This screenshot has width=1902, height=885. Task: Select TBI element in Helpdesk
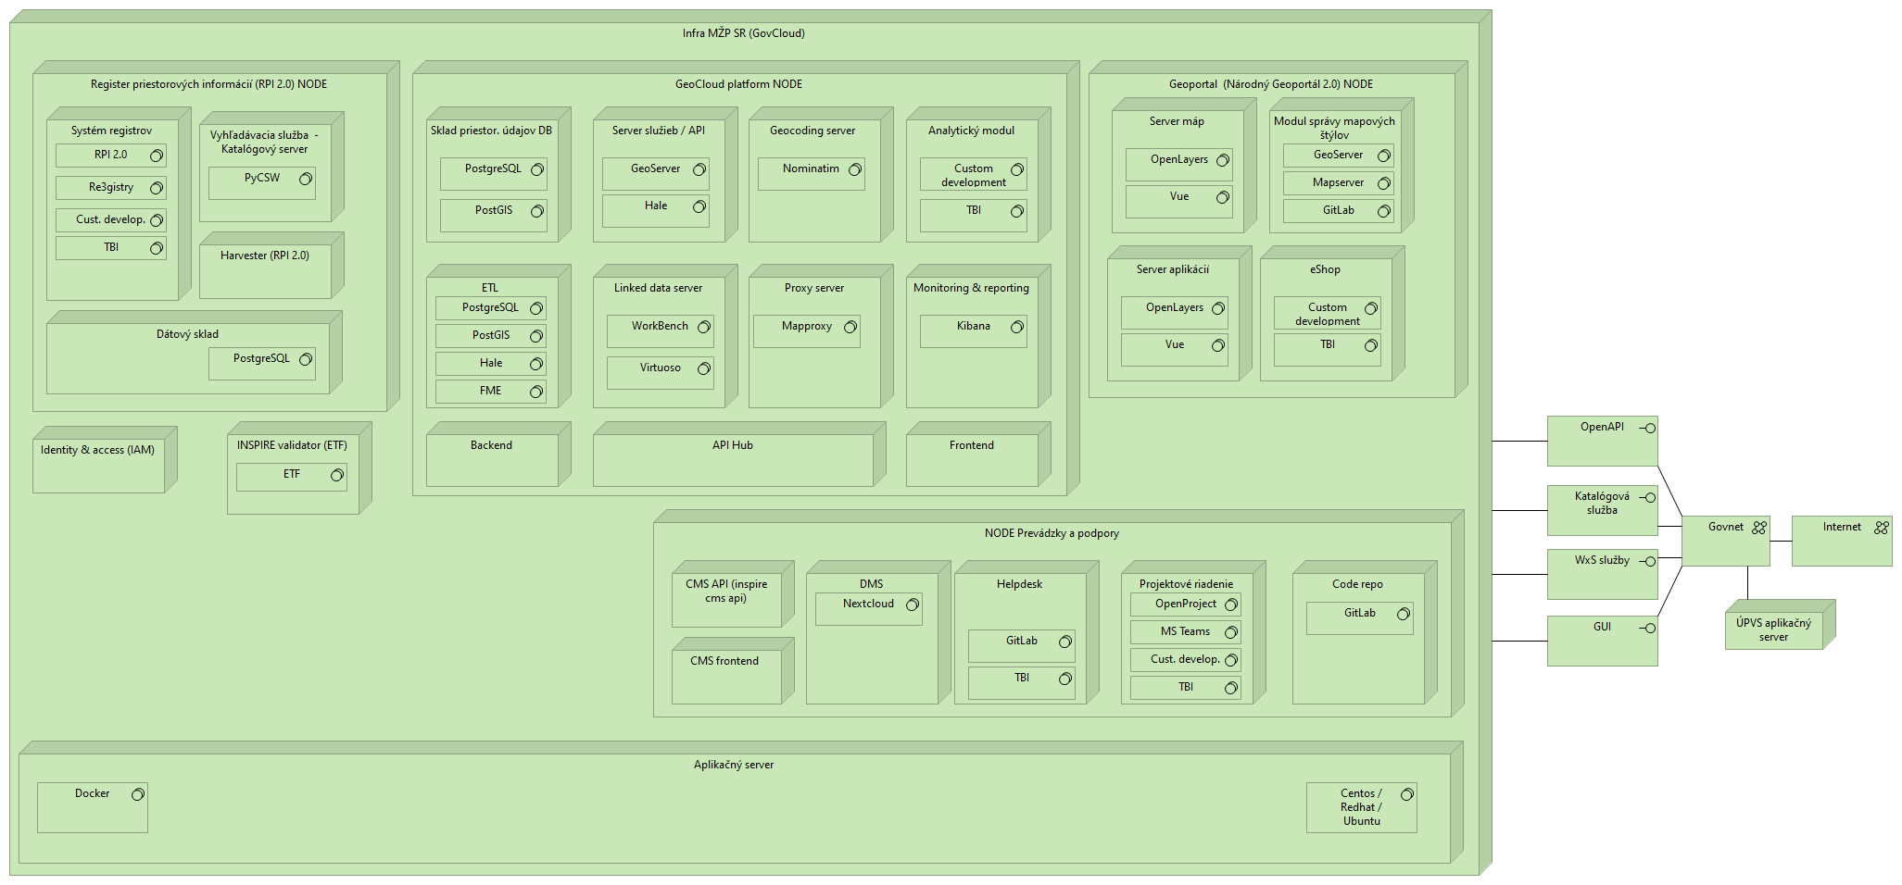1021,682
